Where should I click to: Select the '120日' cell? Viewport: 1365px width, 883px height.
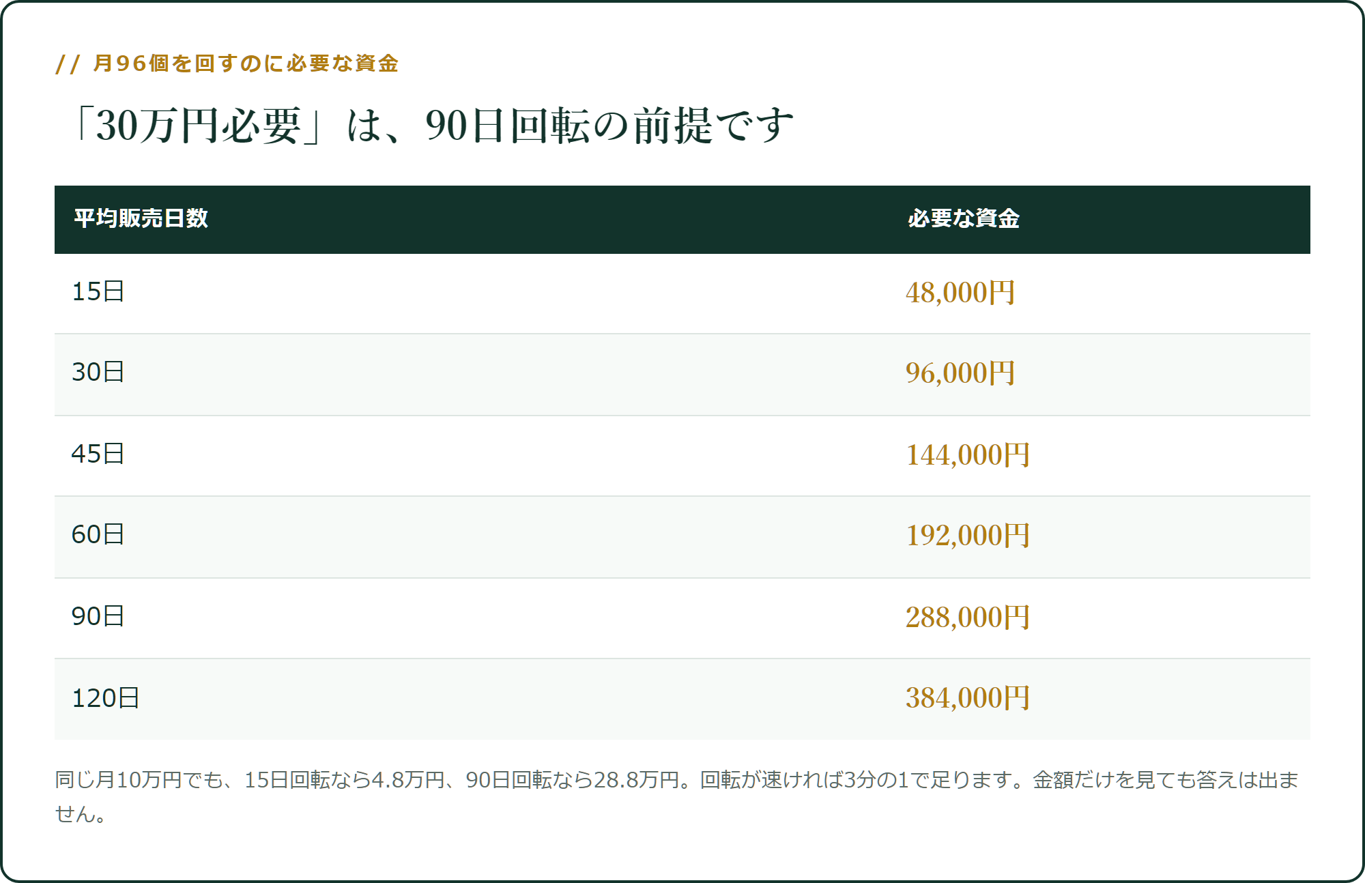click(106, 698)
